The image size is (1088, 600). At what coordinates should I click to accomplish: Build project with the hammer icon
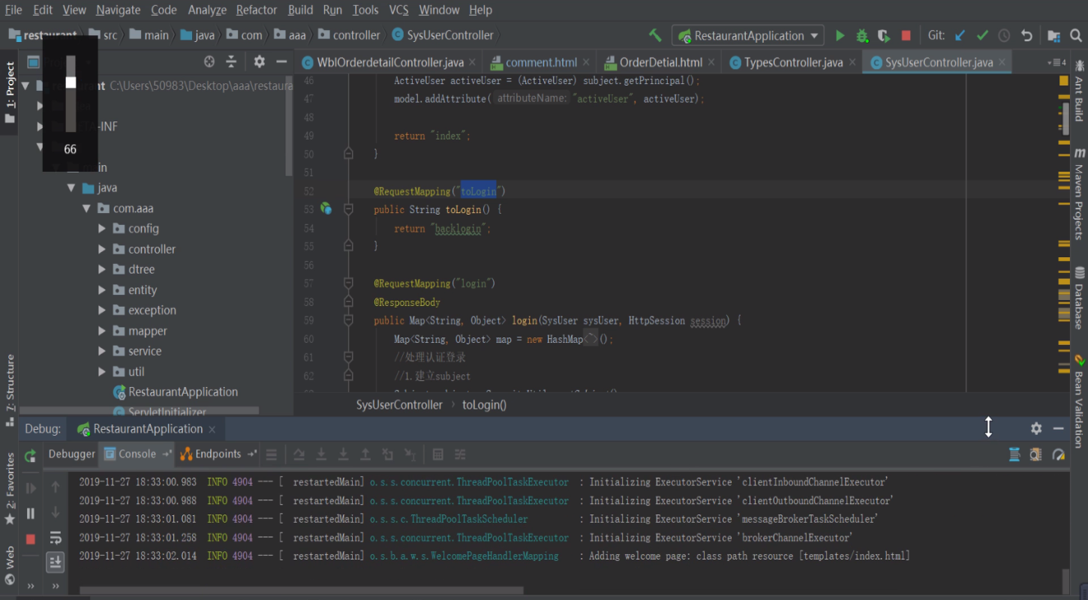(x=655, y=35)
